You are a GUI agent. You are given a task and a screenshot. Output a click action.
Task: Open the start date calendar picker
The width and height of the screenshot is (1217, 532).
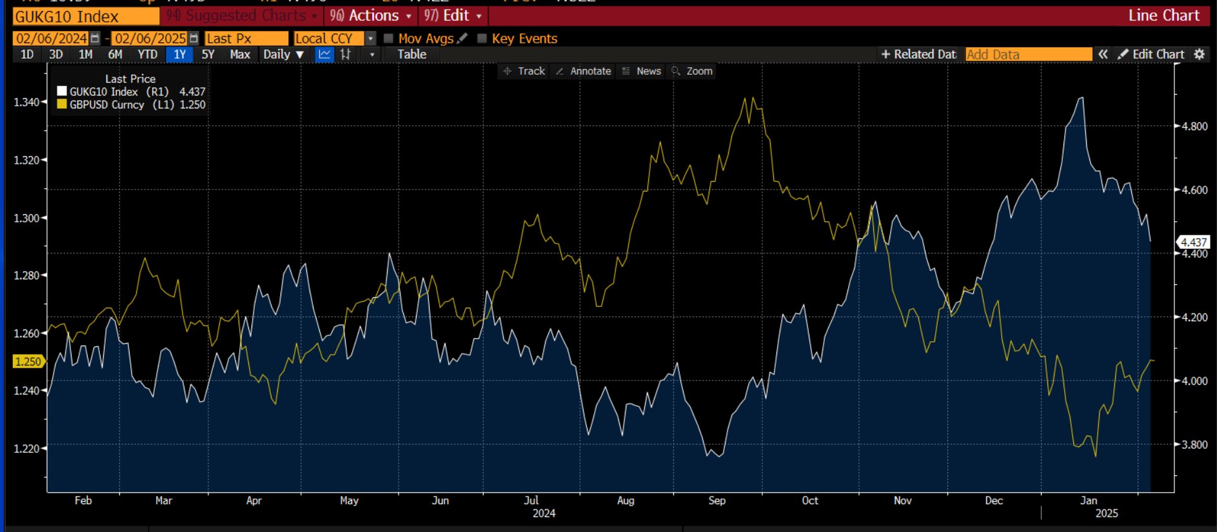(95, 39)
